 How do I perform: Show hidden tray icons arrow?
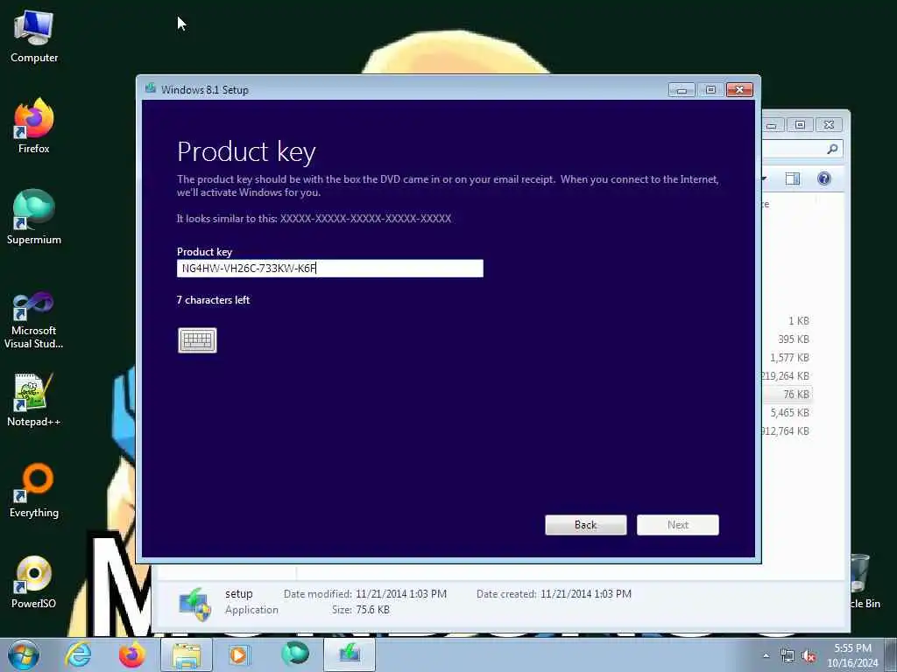(766, 656)
